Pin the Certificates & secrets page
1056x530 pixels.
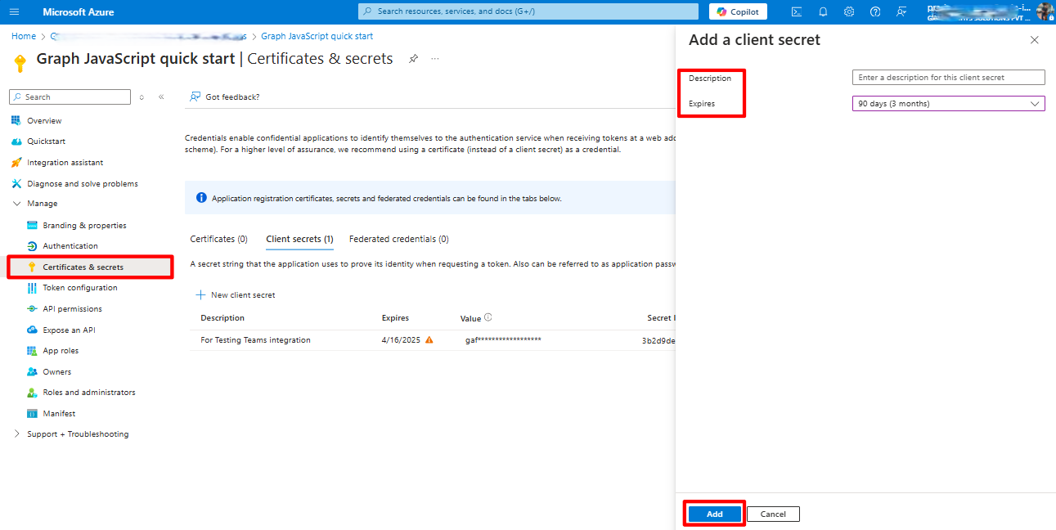coord(413,58)
